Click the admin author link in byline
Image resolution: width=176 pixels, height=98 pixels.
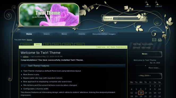[x=26, y=57]
